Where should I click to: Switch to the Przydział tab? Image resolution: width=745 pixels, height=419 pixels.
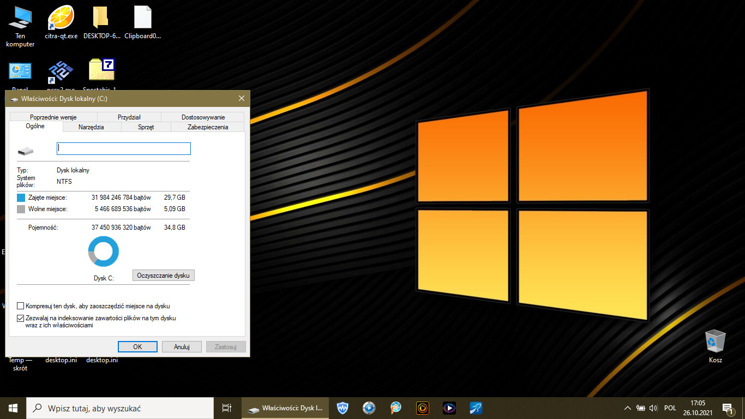pyautogui.click(x=129, y=117)
